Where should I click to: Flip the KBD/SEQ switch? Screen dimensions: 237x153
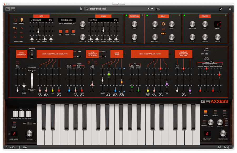[x=29, y=123]
